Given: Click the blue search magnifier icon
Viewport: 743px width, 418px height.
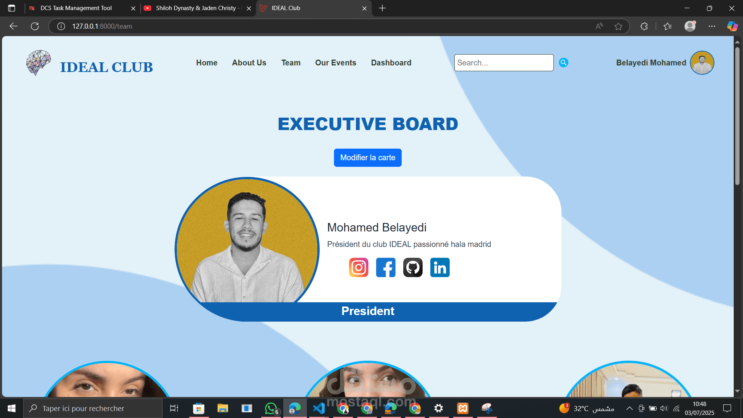Looking at the screenshot, I should (563, 63).
